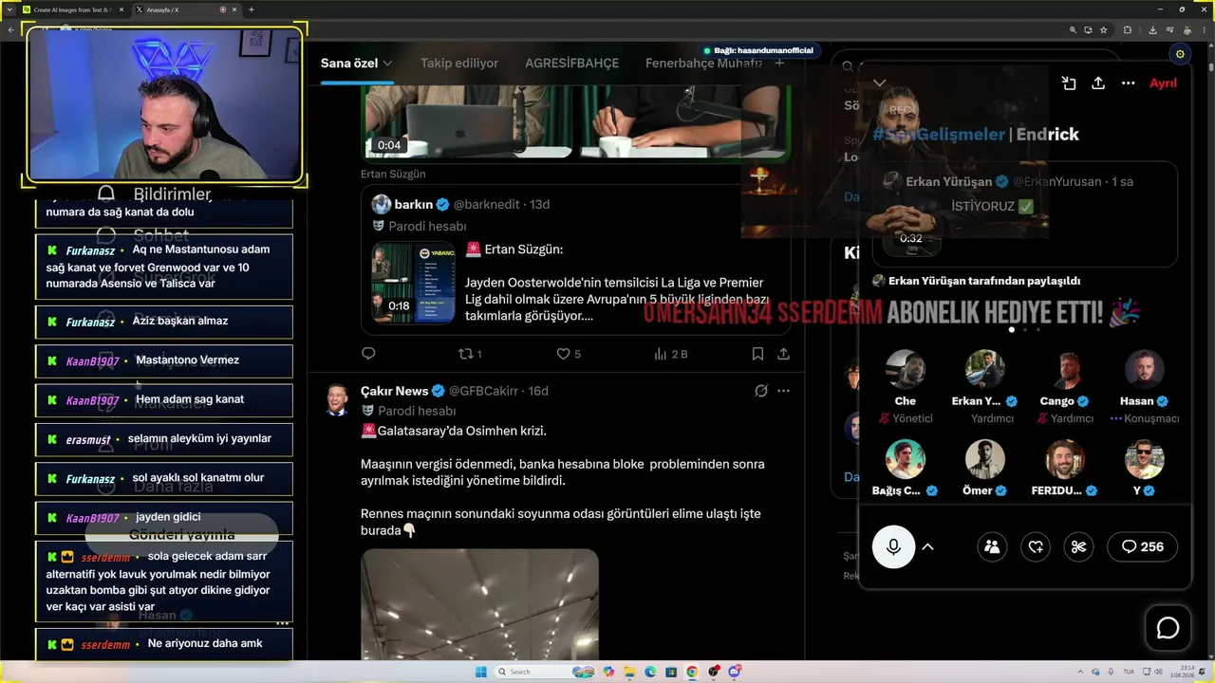Click the Grok icon on Çakır News post

(x=761, y=391)
